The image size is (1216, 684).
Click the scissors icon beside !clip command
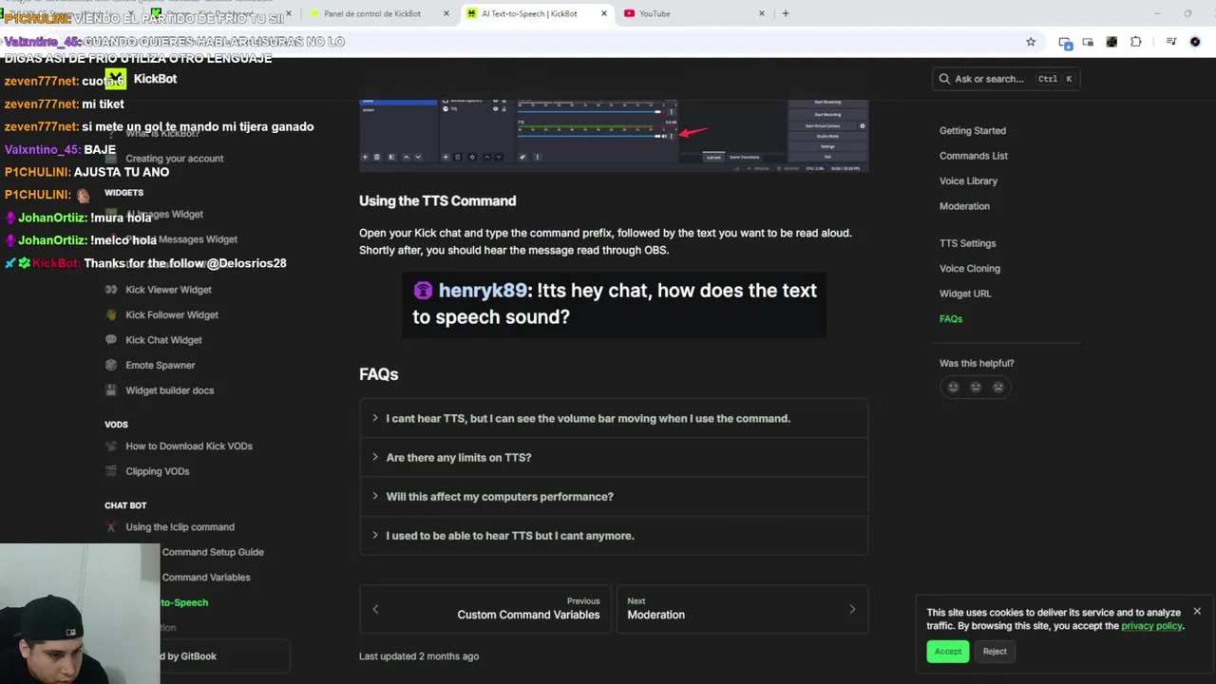coord(111,527)
